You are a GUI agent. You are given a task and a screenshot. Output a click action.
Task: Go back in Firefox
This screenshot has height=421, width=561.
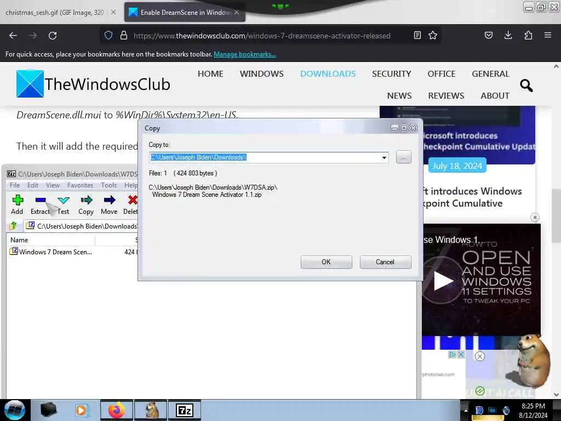point(13,36)
